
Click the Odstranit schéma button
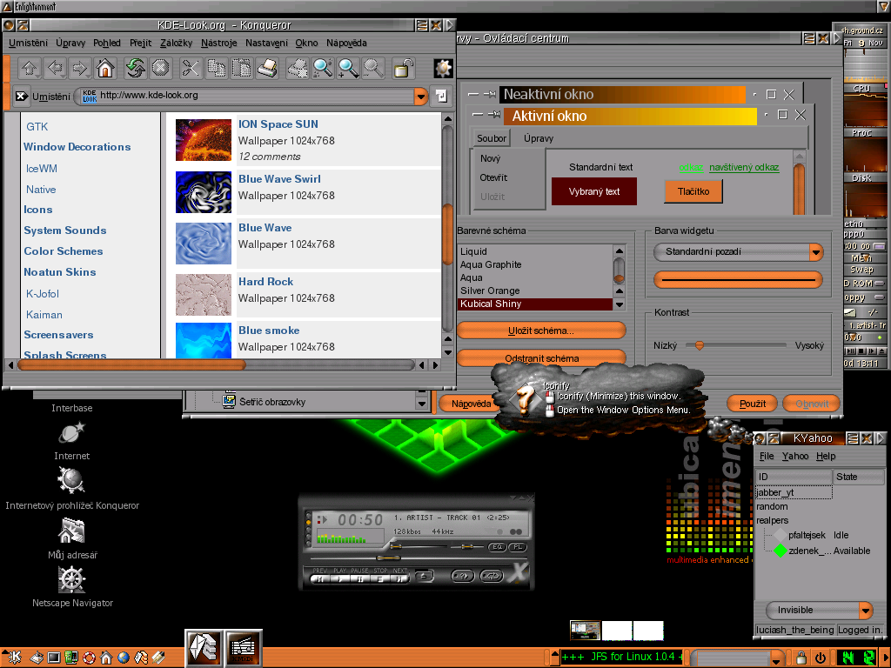(540, 357)
